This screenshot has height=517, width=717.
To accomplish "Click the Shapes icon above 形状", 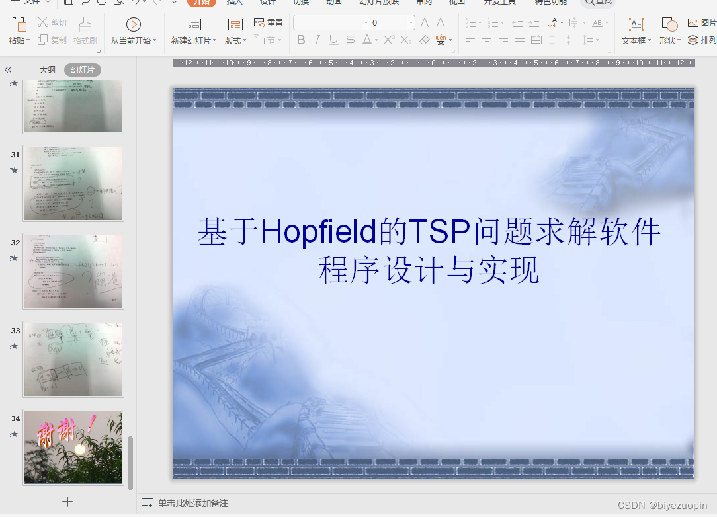I will [669, 24].
